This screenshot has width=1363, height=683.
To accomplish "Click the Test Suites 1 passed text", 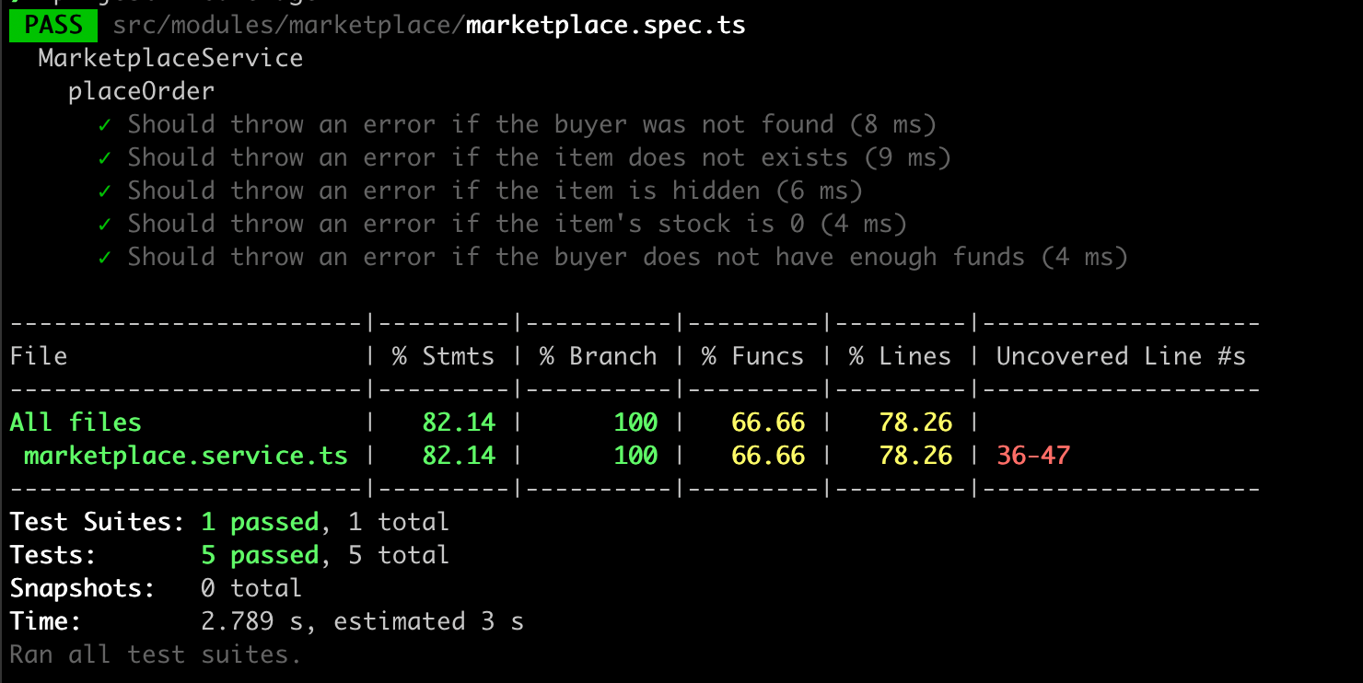I will click(x=259, y=522).
